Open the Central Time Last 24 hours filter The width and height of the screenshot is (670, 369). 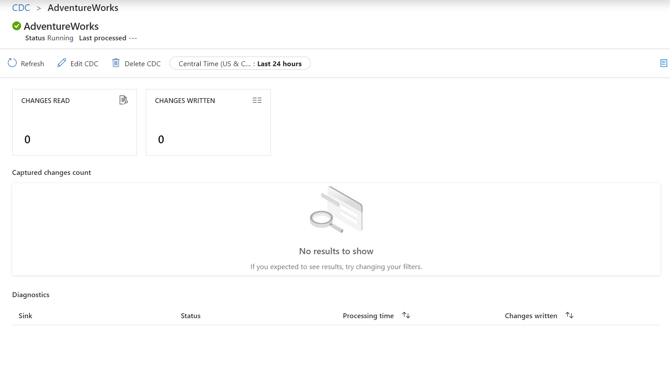click(240, 63)
